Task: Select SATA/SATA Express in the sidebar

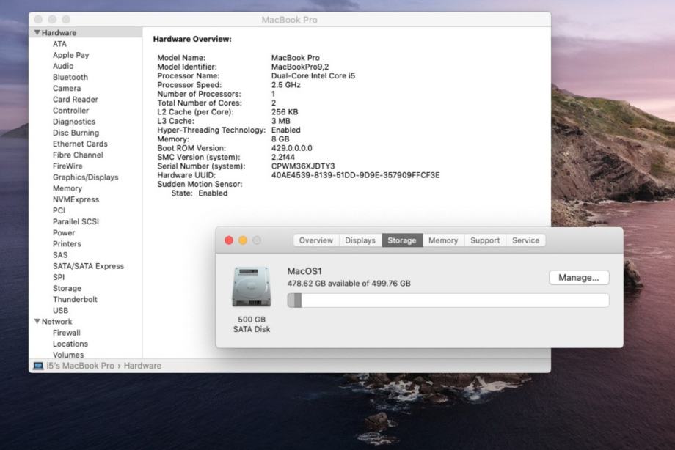Action: pos(88,266)
